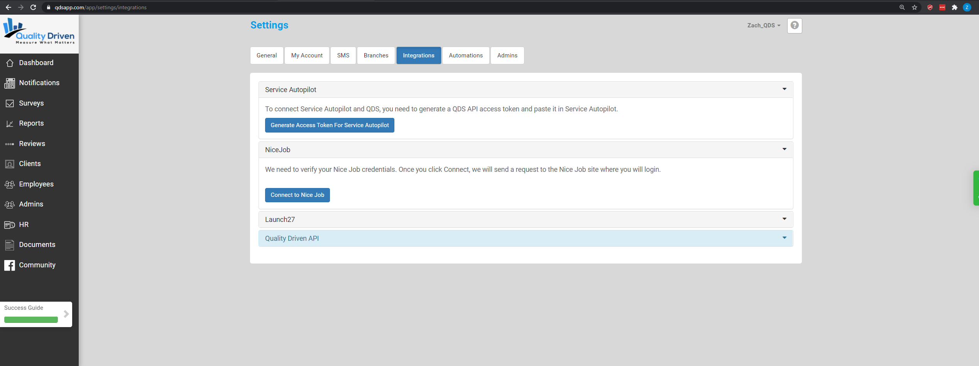This screenshot has height=366, width=979.
Task: Open the Admins sidebar people icon
Action: [10, 205]
